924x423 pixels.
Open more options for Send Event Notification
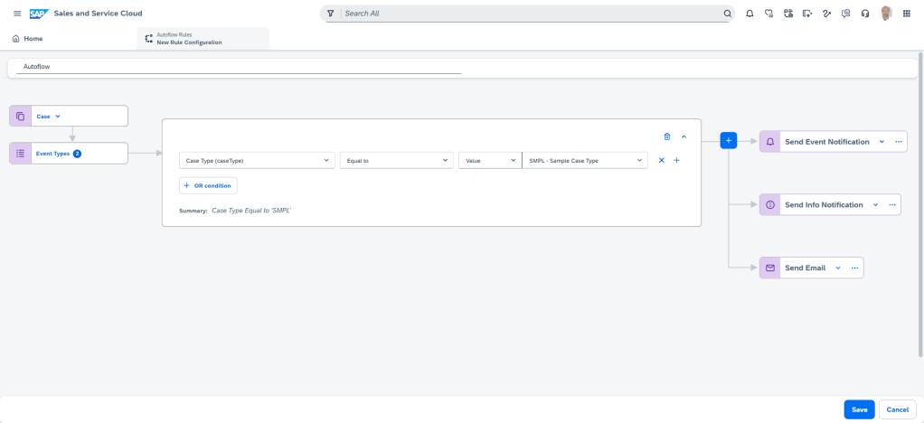click(x=898, y=142)
